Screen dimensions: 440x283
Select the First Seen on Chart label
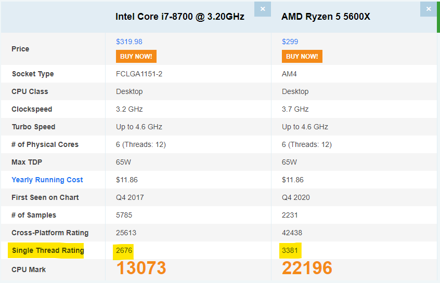[x=45, y=197]
